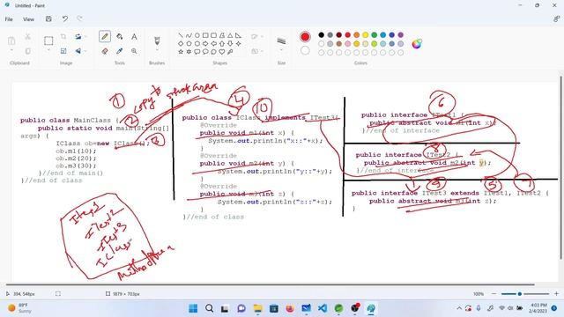Click the line Size thickness icon
The image size is (564, 317).
[x=281, y=41]
